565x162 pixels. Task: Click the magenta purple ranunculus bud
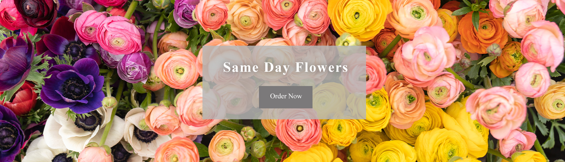pos(134,67)
